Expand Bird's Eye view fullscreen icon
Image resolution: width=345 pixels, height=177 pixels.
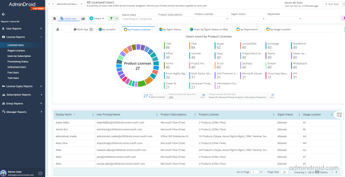(x=91, y=30)
